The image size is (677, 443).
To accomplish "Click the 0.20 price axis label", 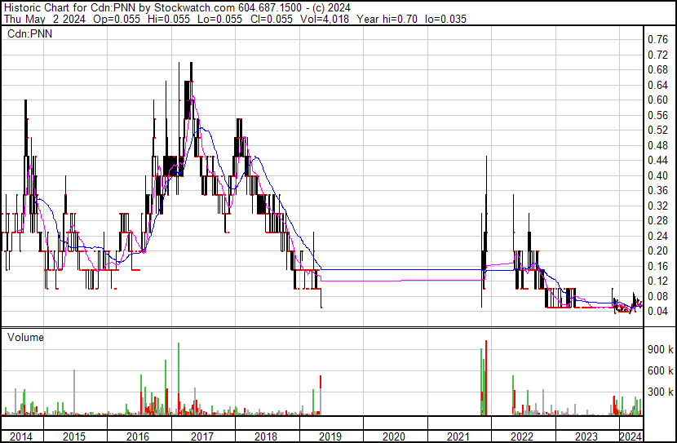I will 657,250.
